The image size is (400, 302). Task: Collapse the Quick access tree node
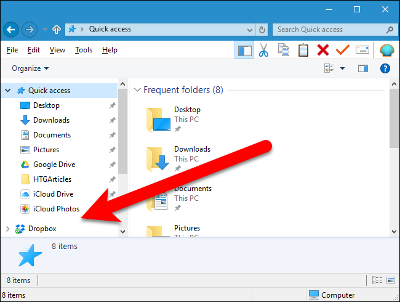(x=8, y=91)
